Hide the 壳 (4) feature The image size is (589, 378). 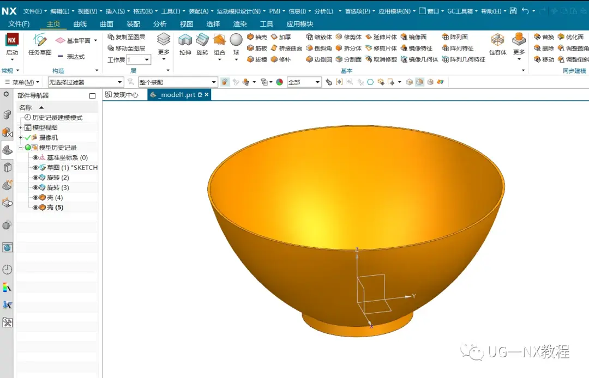(35, 198)
